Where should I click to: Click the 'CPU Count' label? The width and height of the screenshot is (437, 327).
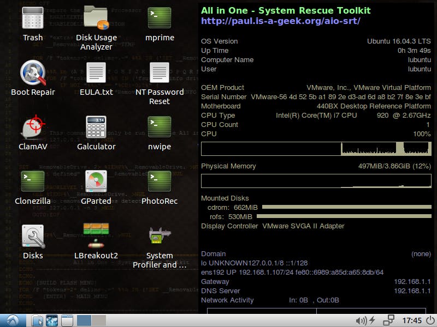220,125
